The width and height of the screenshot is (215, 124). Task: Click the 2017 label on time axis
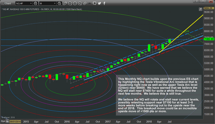pos(108,122)
